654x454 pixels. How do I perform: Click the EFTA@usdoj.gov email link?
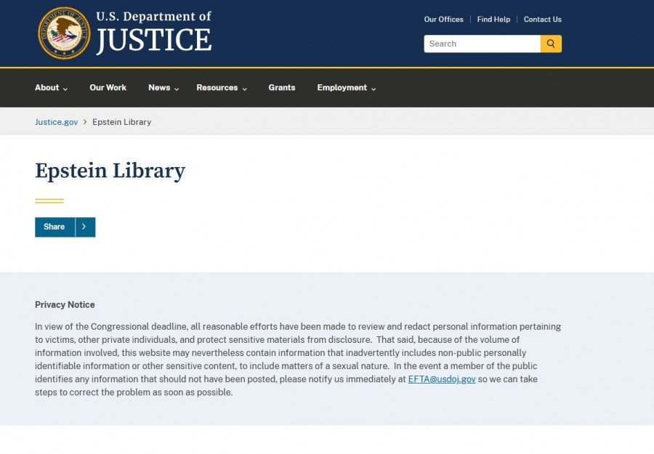pyautogui.click(x=441, y=379)
